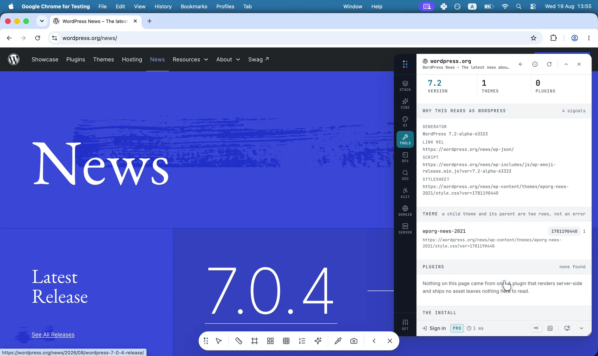
Task: Open Chrome extensions puzzle icon
Action: 553,38
